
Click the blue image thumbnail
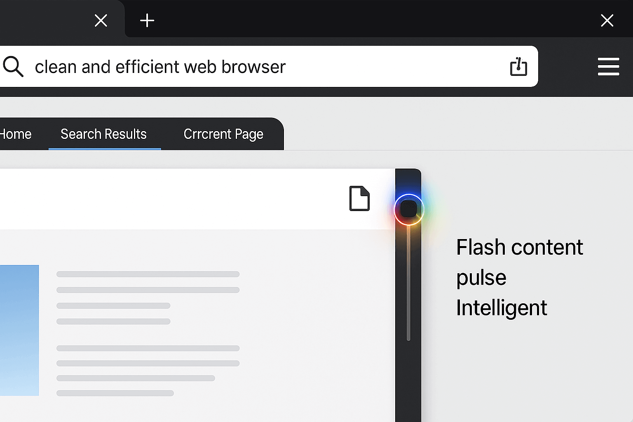[x=19, y=330]
